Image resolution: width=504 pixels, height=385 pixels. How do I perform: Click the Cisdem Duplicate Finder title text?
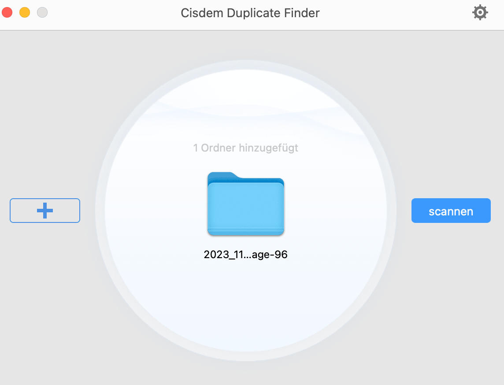(250, 13)
